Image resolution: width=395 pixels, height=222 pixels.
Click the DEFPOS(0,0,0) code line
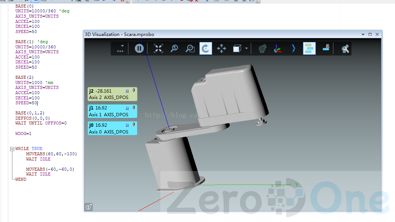pos(33,118)
